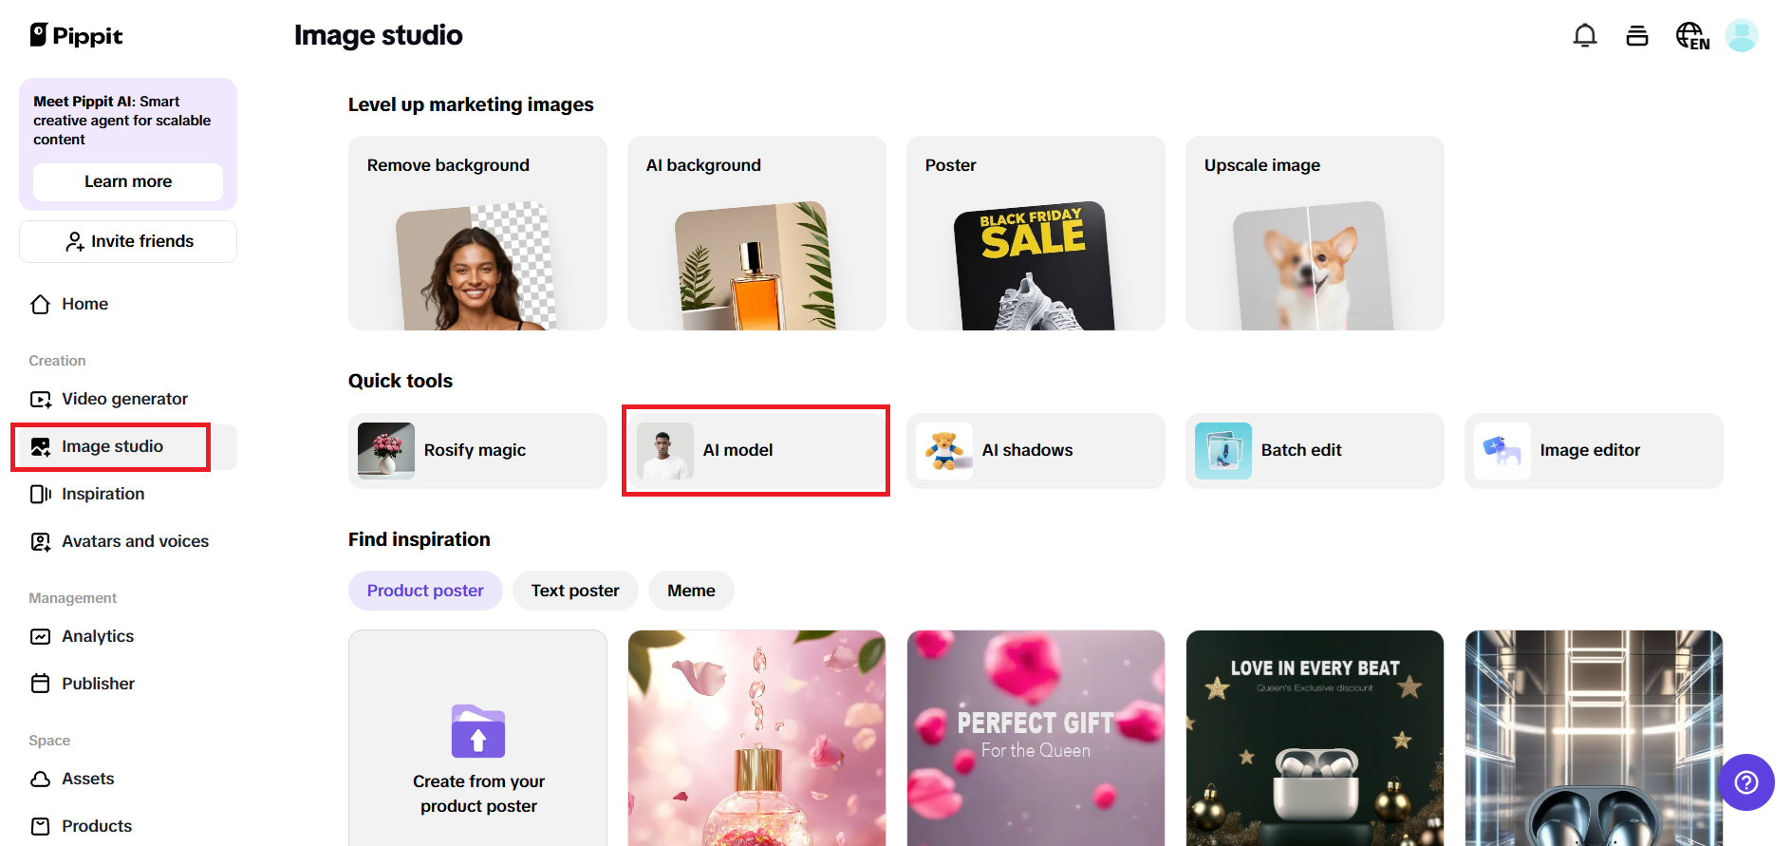Open Video generator from the sidebar

click(123, 399)
